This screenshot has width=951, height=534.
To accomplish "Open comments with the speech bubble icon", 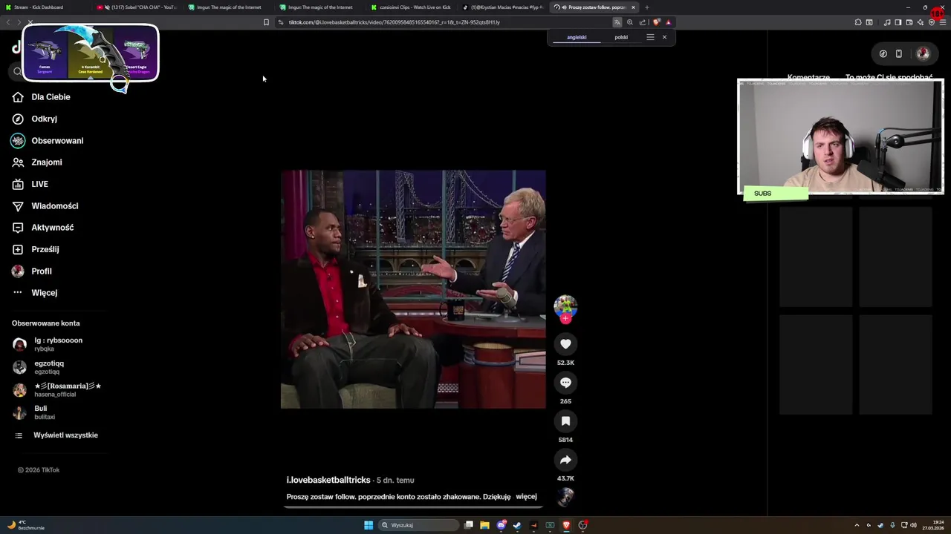I will coord(565,383).
